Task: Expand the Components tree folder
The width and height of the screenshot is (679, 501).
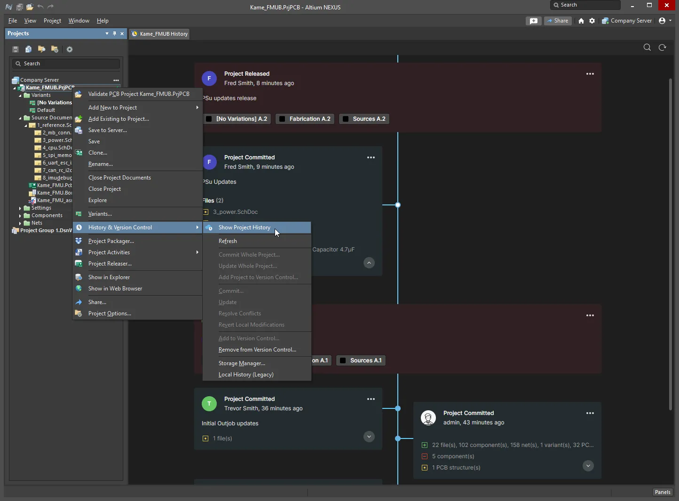Action: (x=20, y=216)
